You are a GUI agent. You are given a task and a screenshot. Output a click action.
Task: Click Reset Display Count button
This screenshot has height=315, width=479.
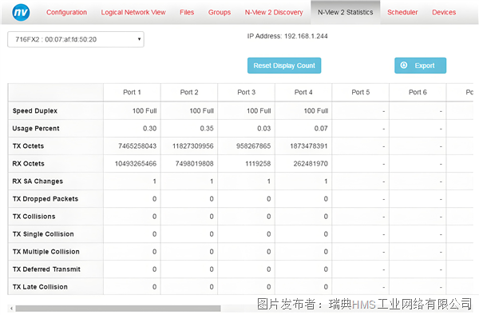[284, 66]
